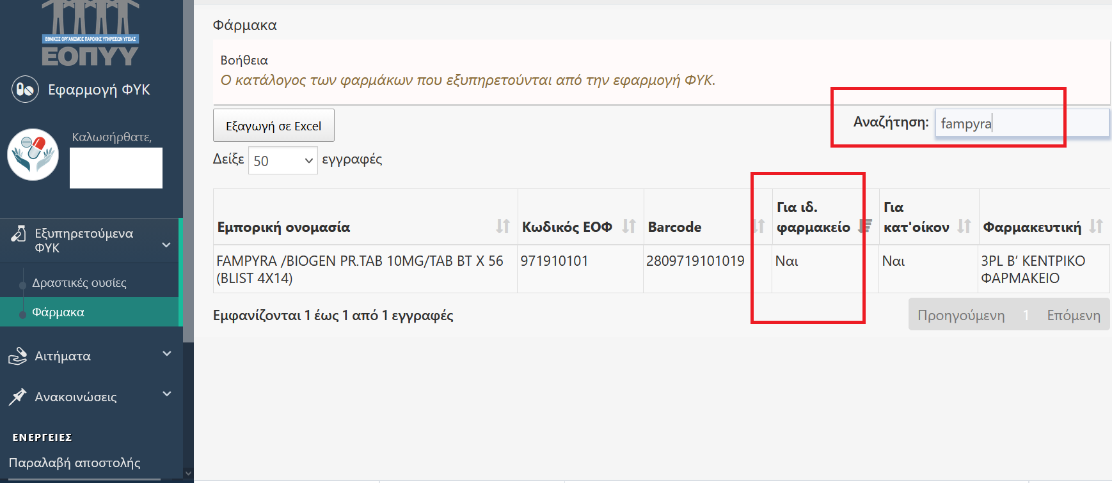This screenshot has height=483, width=1112.
Task: Click the user avatar with hands and pills
Action: pyautogui.click(x=33, y=155)
